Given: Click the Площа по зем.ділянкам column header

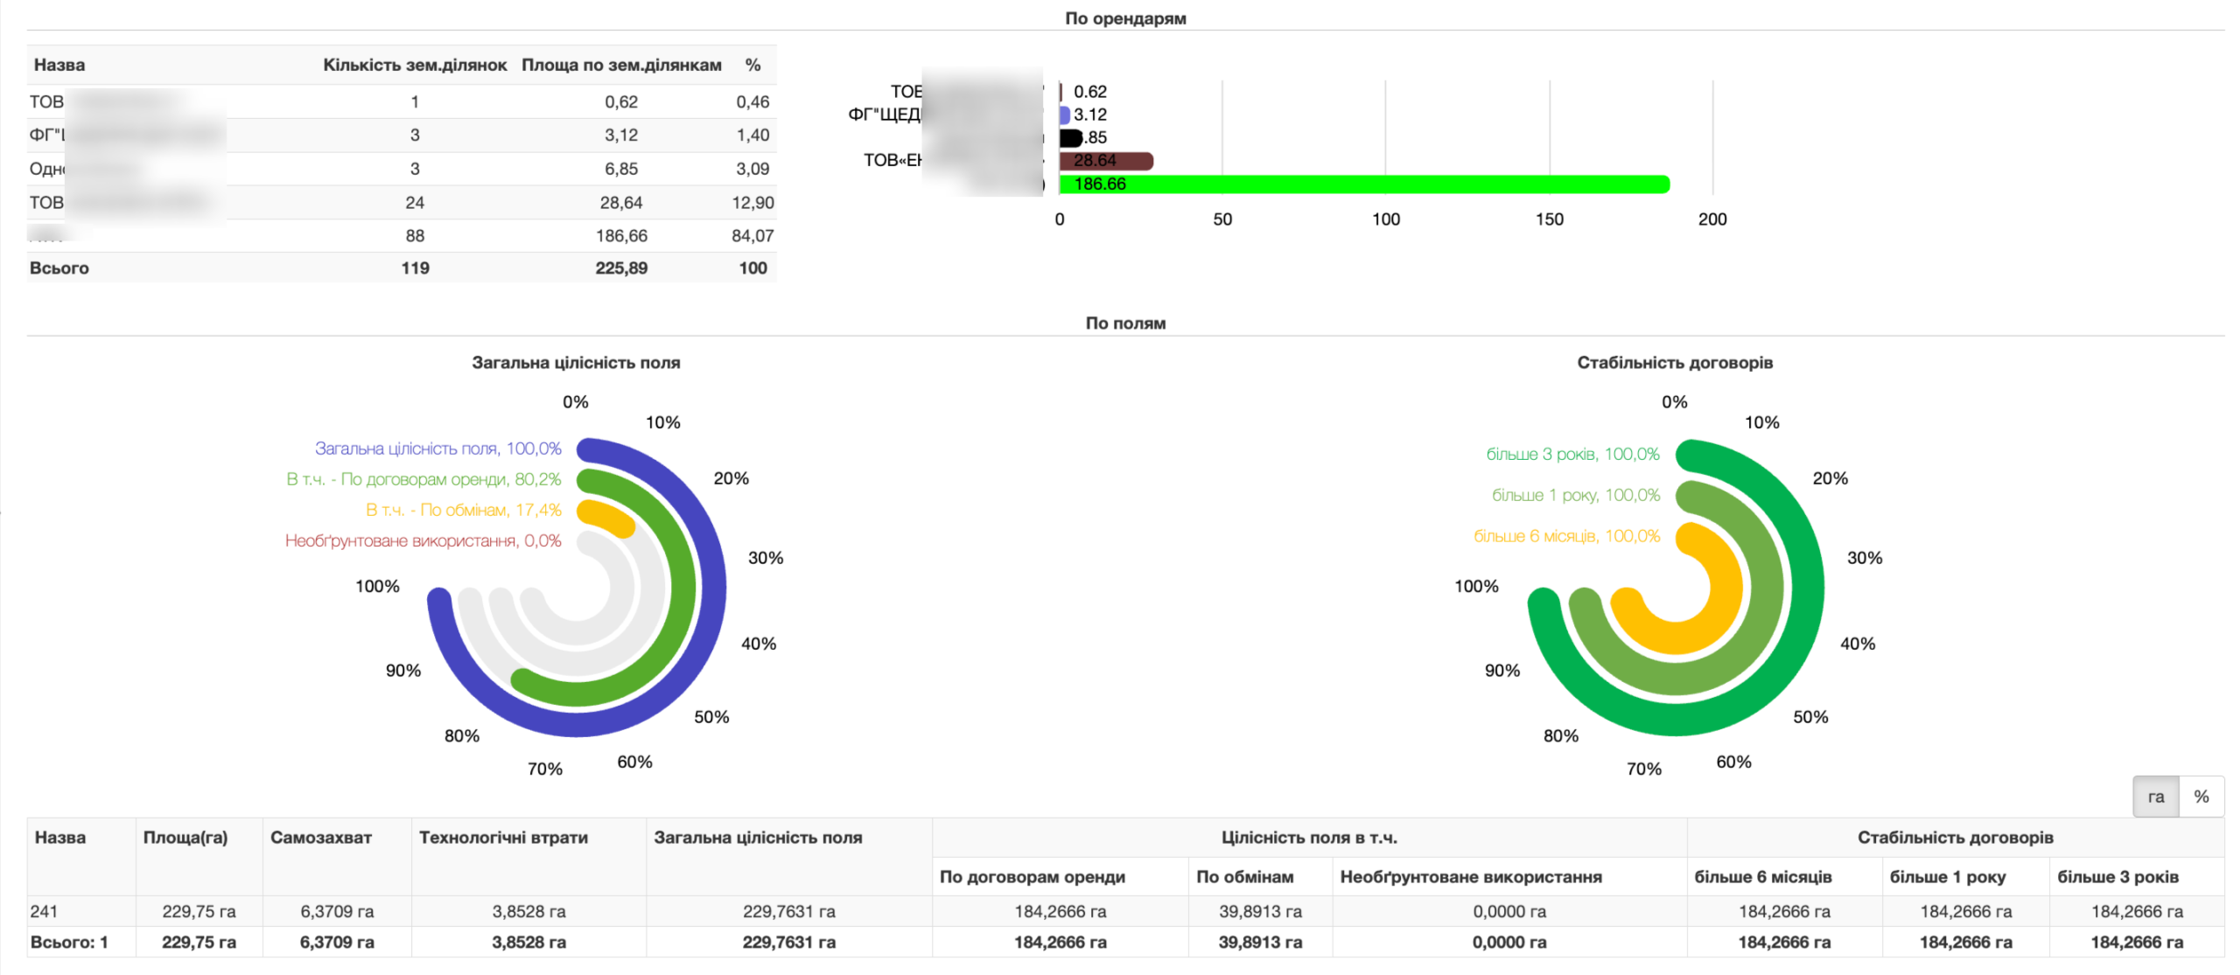Looking at the screenshot, I should pos(621,65).
